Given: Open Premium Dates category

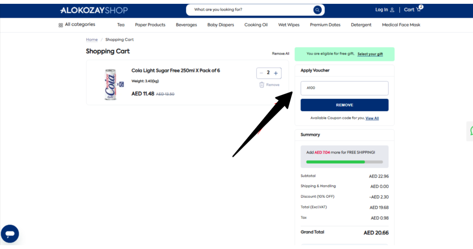Looking at the screenshot, I should [325, 25].
